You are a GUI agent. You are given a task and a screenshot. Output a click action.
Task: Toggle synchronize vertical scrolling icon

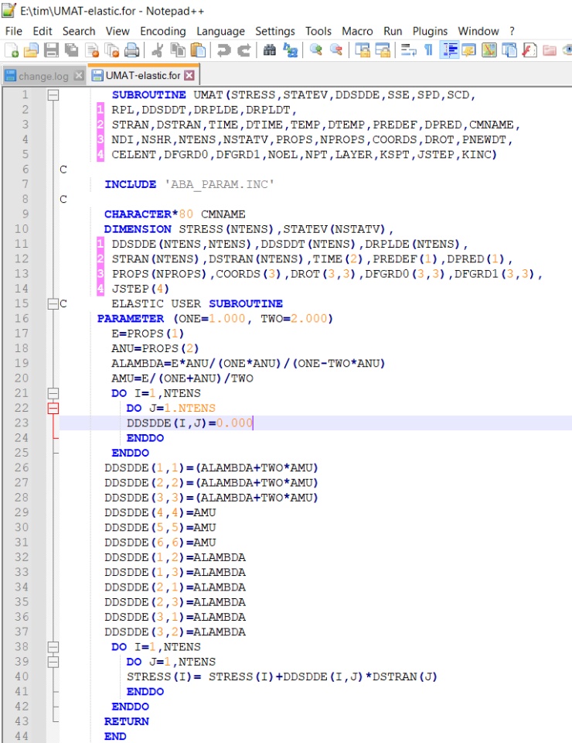click(x=363, y=50)
